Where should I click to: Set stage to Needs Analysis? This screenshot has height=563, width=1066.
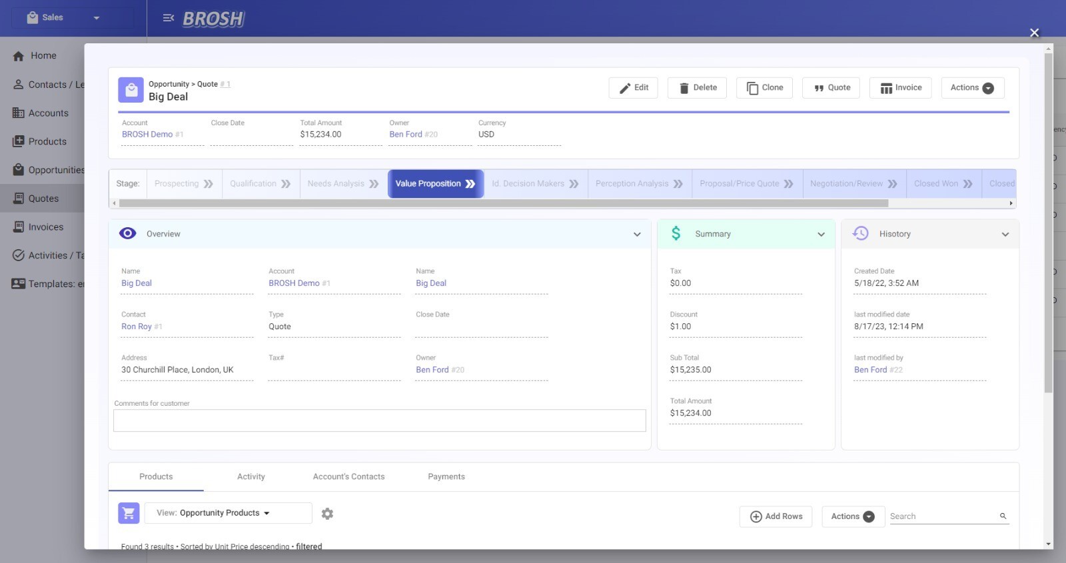pos(343,184)
